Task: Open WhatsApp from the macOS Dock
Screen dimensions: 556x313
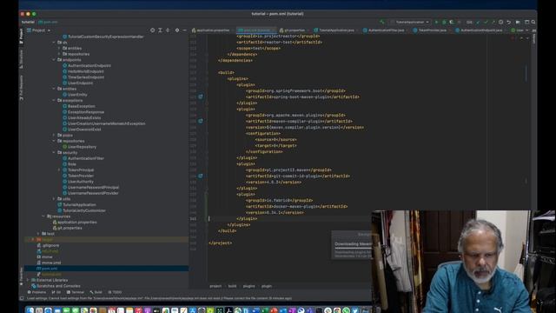Action: tap(346, 310)
